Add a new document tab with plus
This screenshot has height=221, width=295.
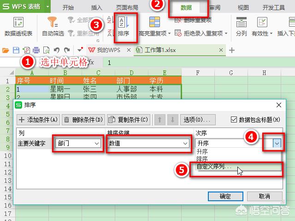(232, 50)
